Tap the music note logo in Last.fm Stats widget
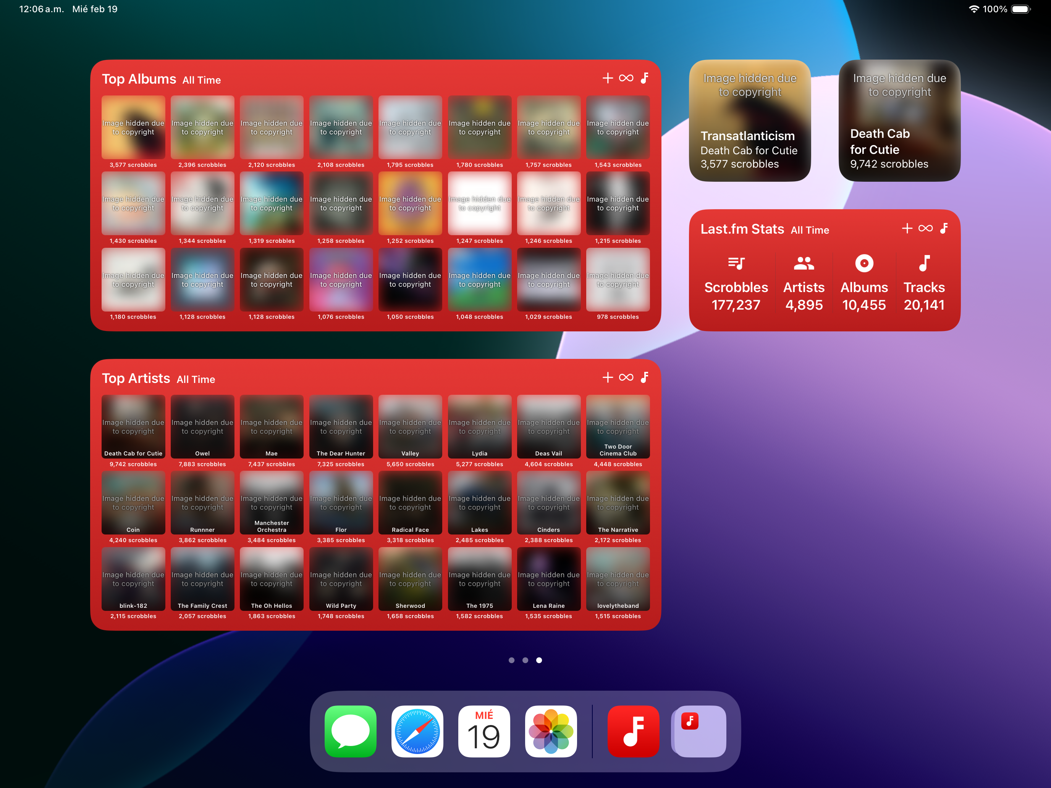1051x788 pixels. [944, 228]
